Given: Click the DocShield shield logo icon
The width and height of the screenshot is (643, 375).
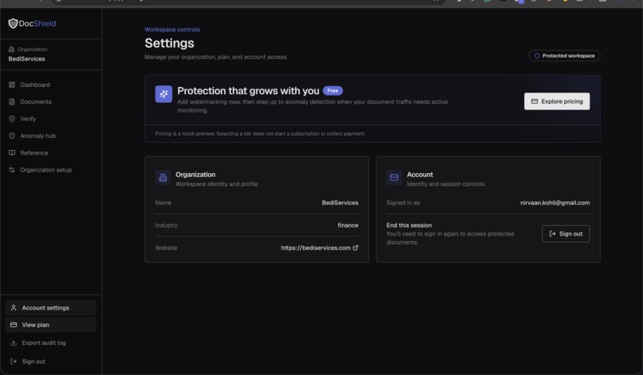Looking at the screenshot, I should point(13,23).
